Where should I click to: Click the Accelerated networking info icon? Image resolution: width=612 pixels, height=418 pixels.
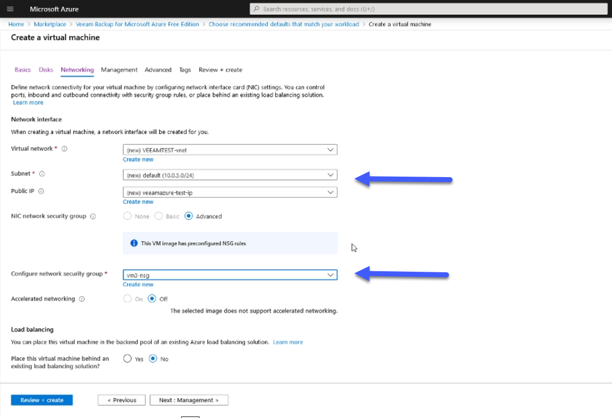[81, 299]
